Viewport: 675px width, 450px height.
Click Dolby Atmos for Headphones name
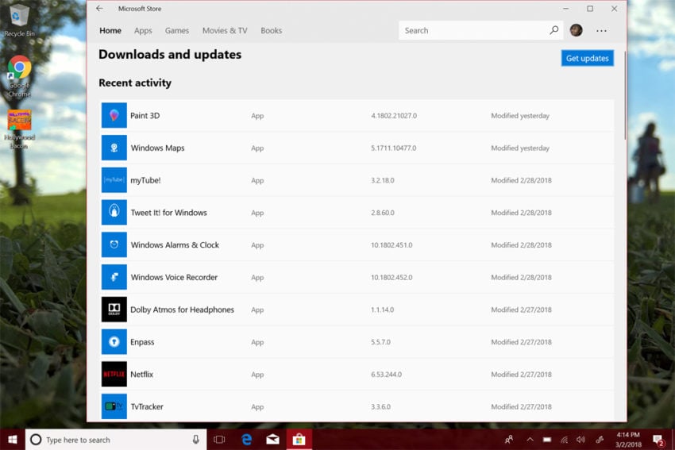pos(182,310)
